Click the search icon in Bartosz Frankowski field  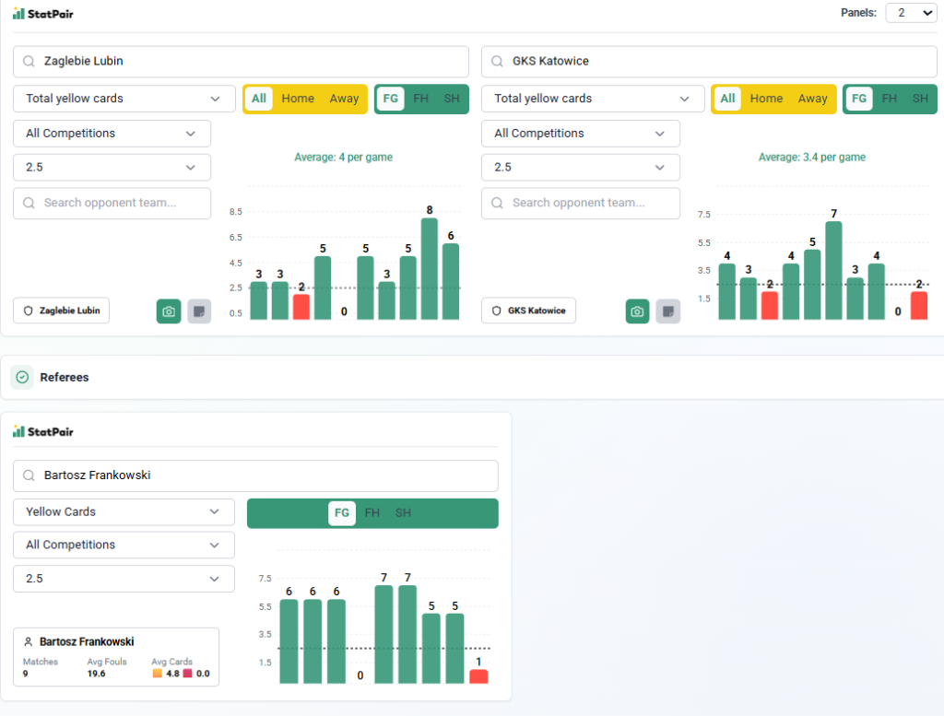(x=29, y=475)
